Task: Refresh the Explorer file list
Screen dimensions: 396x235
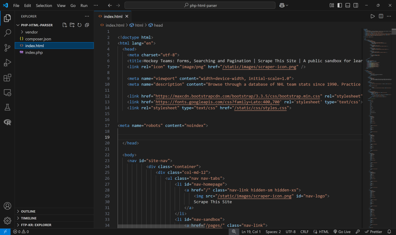Action: tap(80, 25)
